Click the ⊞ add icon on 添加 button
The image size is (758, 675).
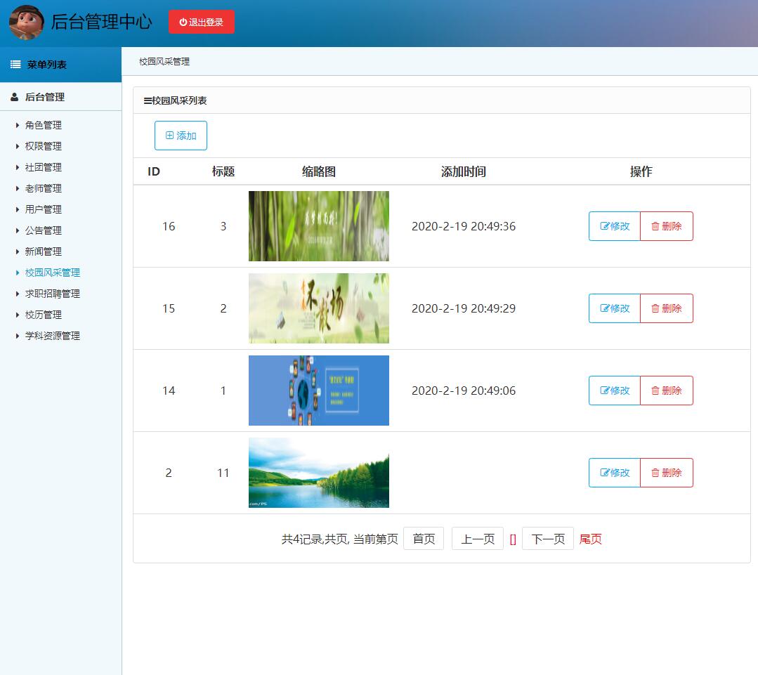(169, 136)
